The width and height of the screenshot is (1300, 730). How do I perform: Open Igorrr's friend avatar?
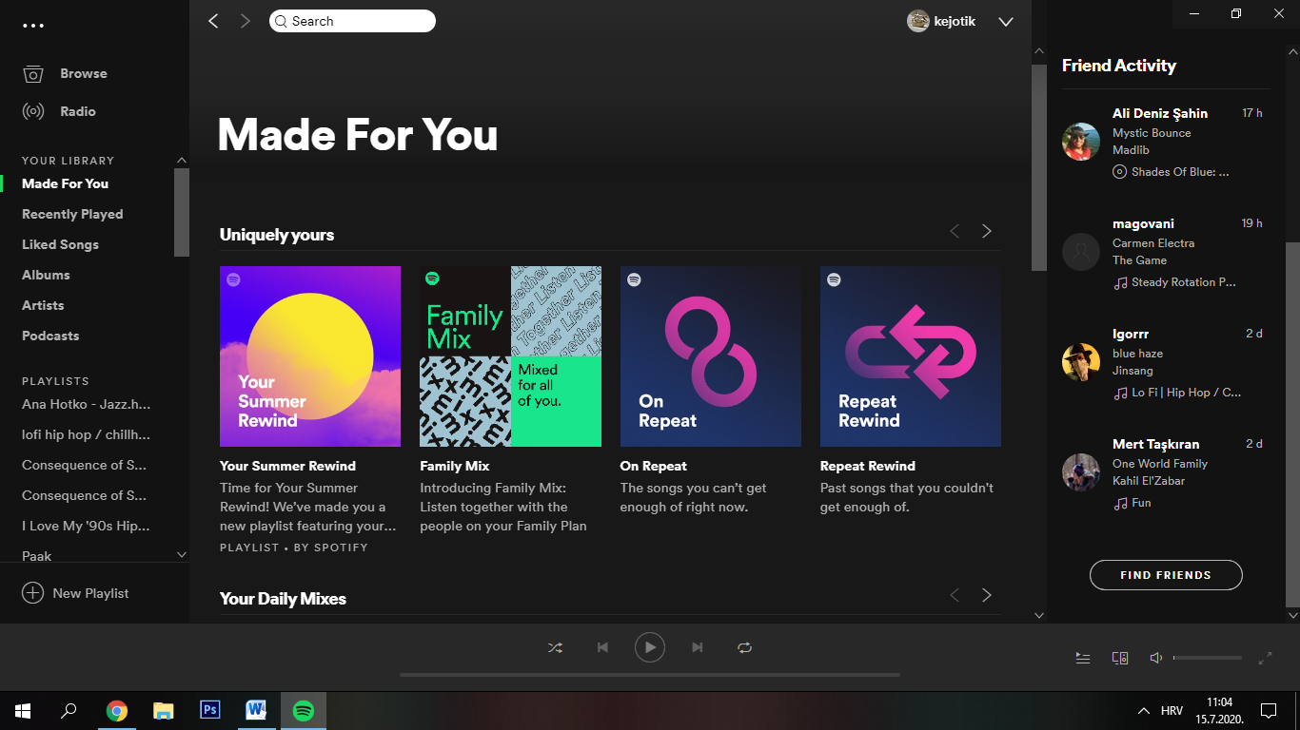tap(1081, 362)
